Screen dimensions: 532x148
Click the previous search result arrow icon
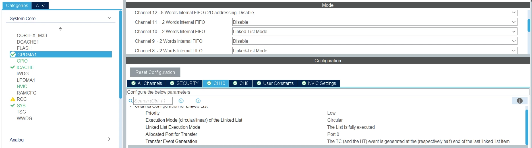181,101
